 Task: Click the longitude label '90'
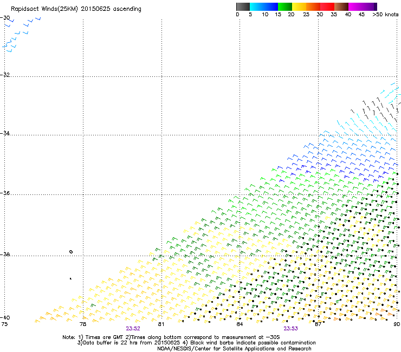[x=397, y=324]
